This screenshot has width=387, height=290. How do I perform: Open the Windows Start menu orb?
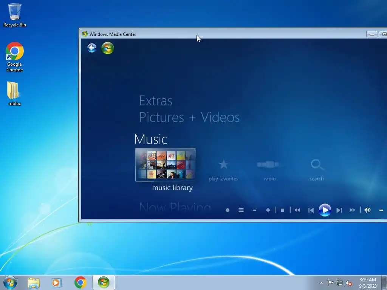pos(10,282)
